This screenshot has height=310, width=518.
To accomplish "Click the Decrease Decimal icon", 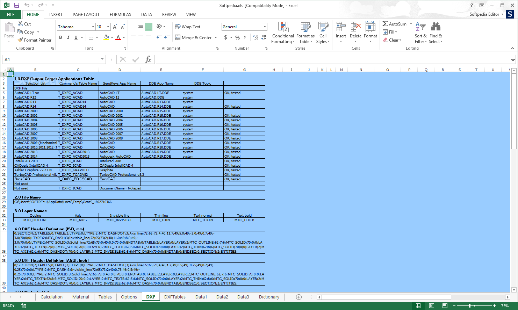I will click(x=264, y=37).
